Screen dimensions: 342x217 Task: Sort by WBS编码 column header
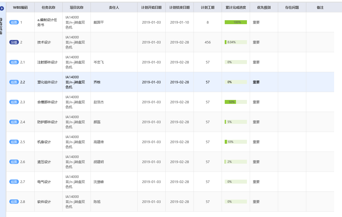coord(20,8)
